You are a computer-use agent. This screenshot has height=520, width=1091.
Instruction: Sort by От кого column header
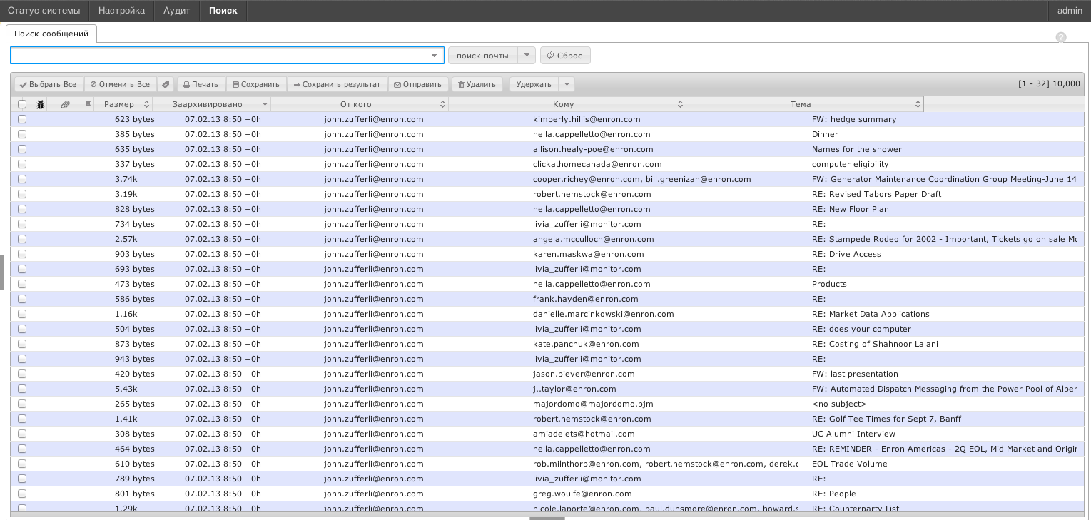click(x=360, y=104)
